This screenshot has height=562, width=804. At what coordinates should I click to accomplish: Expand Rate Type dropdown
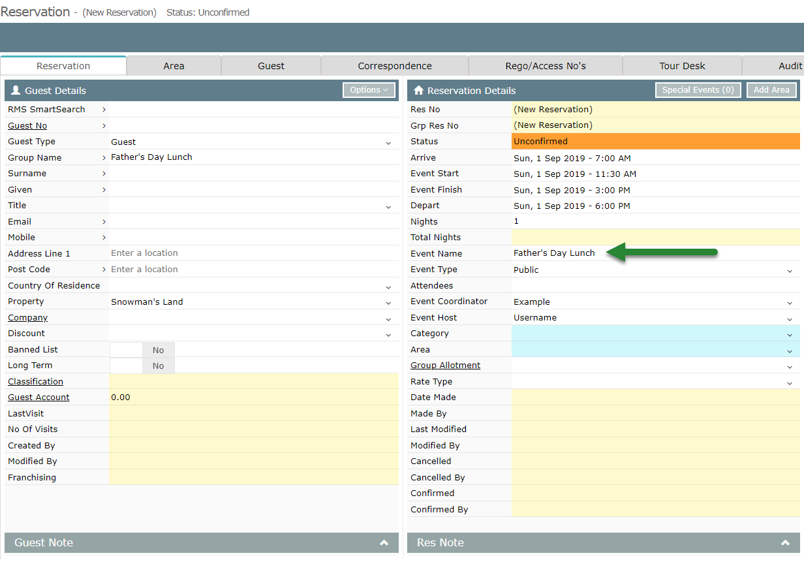pyautogui.click(x=790, y=382)
